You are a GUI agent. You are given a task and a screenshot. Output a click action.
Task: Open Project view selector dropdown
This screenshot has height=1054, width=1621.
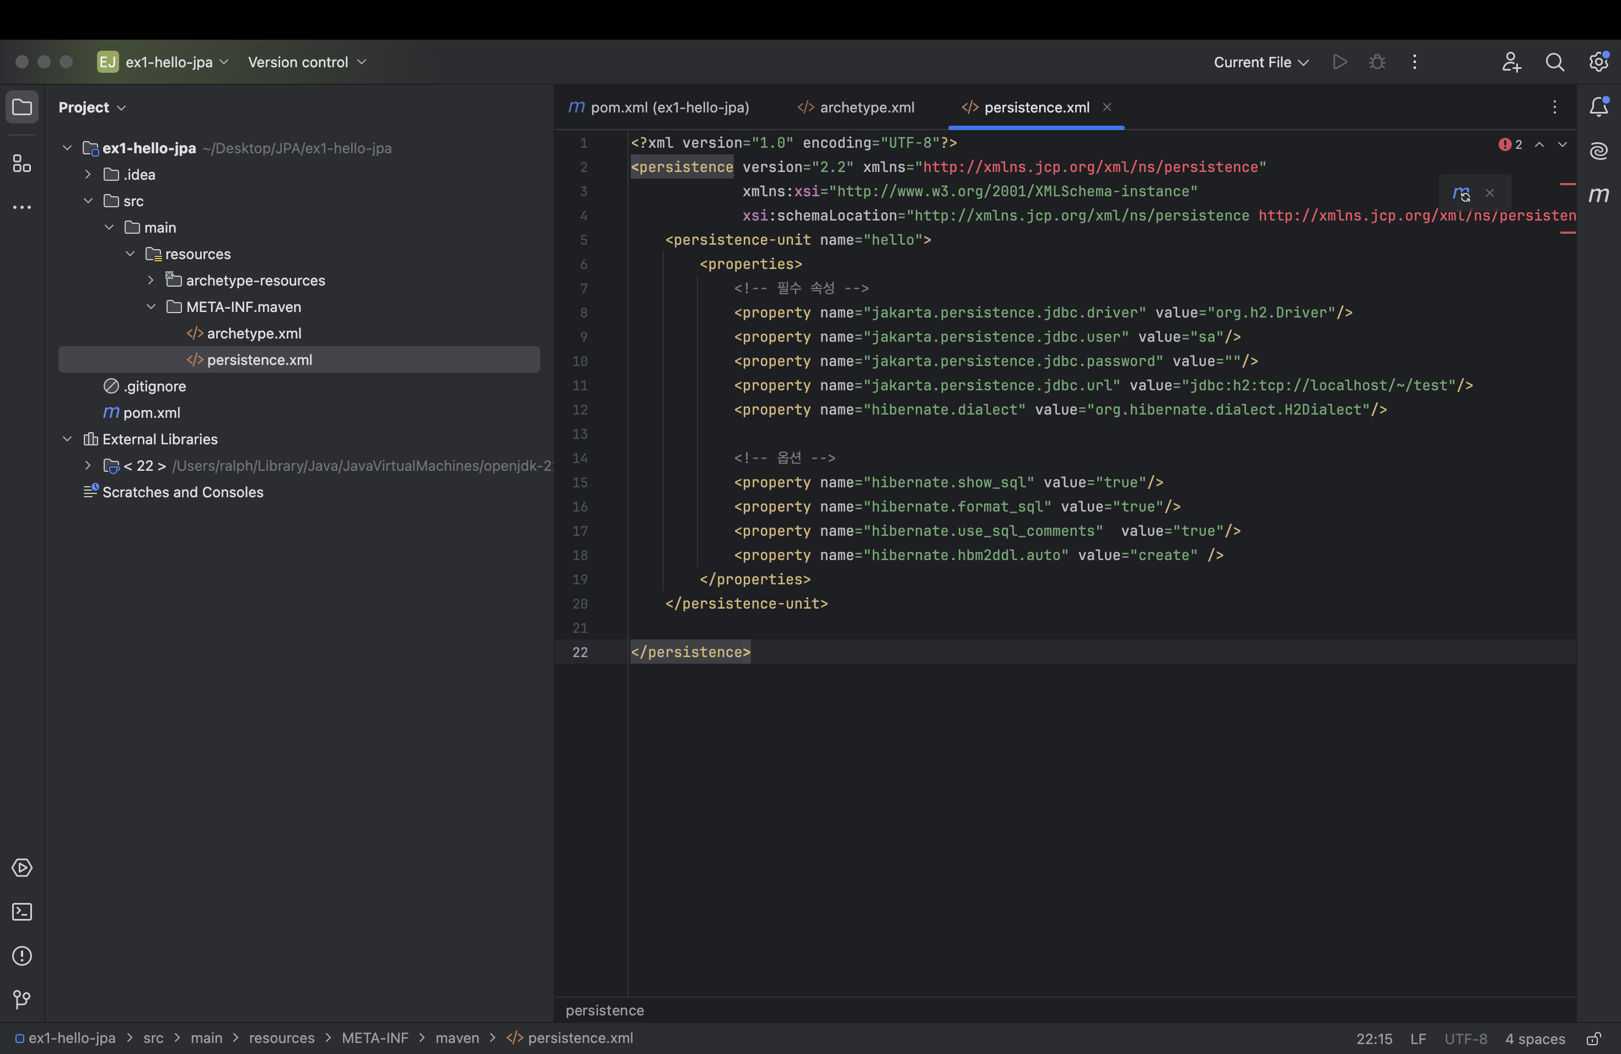tap(92, 107)
